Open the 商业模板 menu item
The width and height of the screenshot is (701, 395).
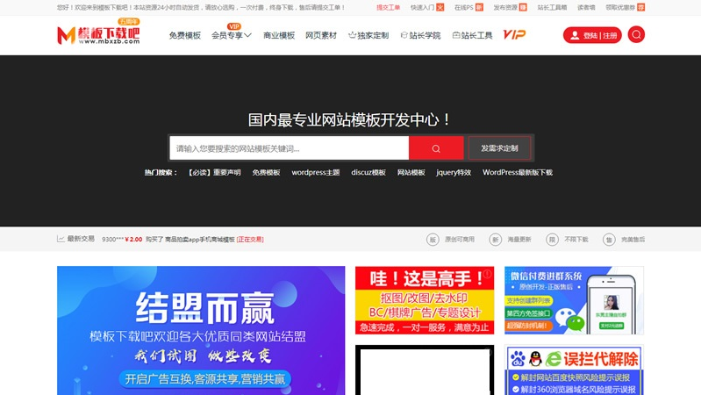(279, 36)
